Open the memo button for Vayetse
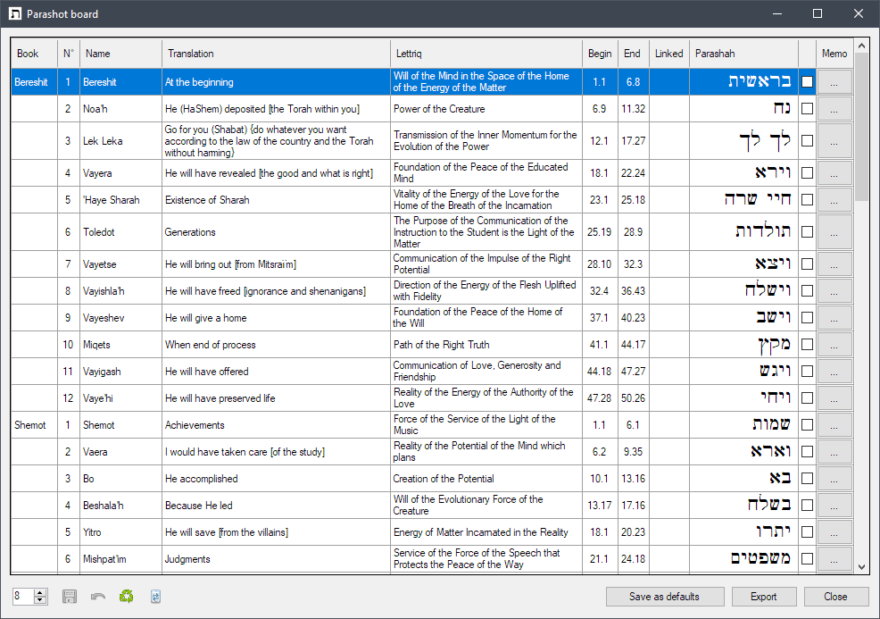This screenshot has height=619, width=880. coord(834,264)
